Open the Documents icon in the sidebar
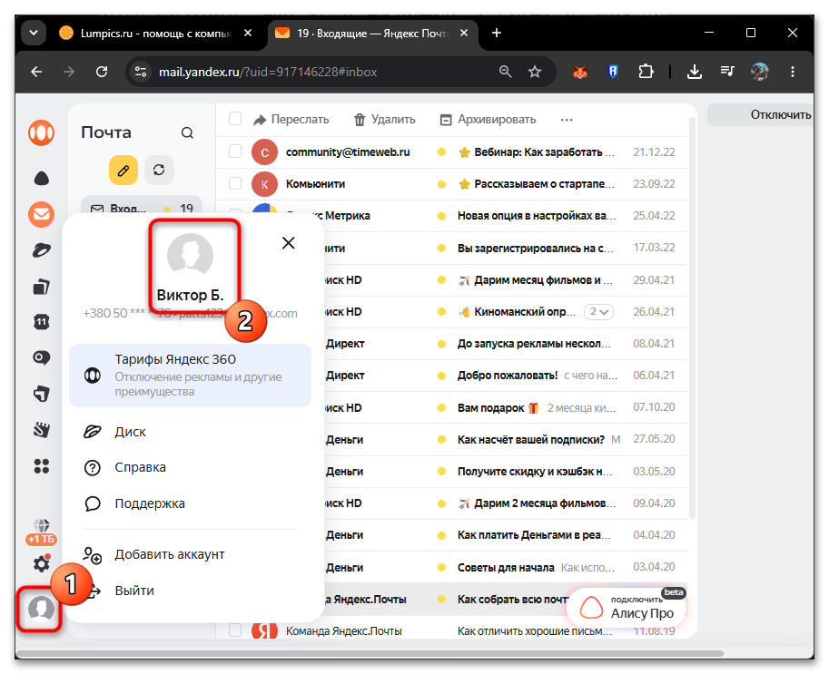 coord(41,287)
